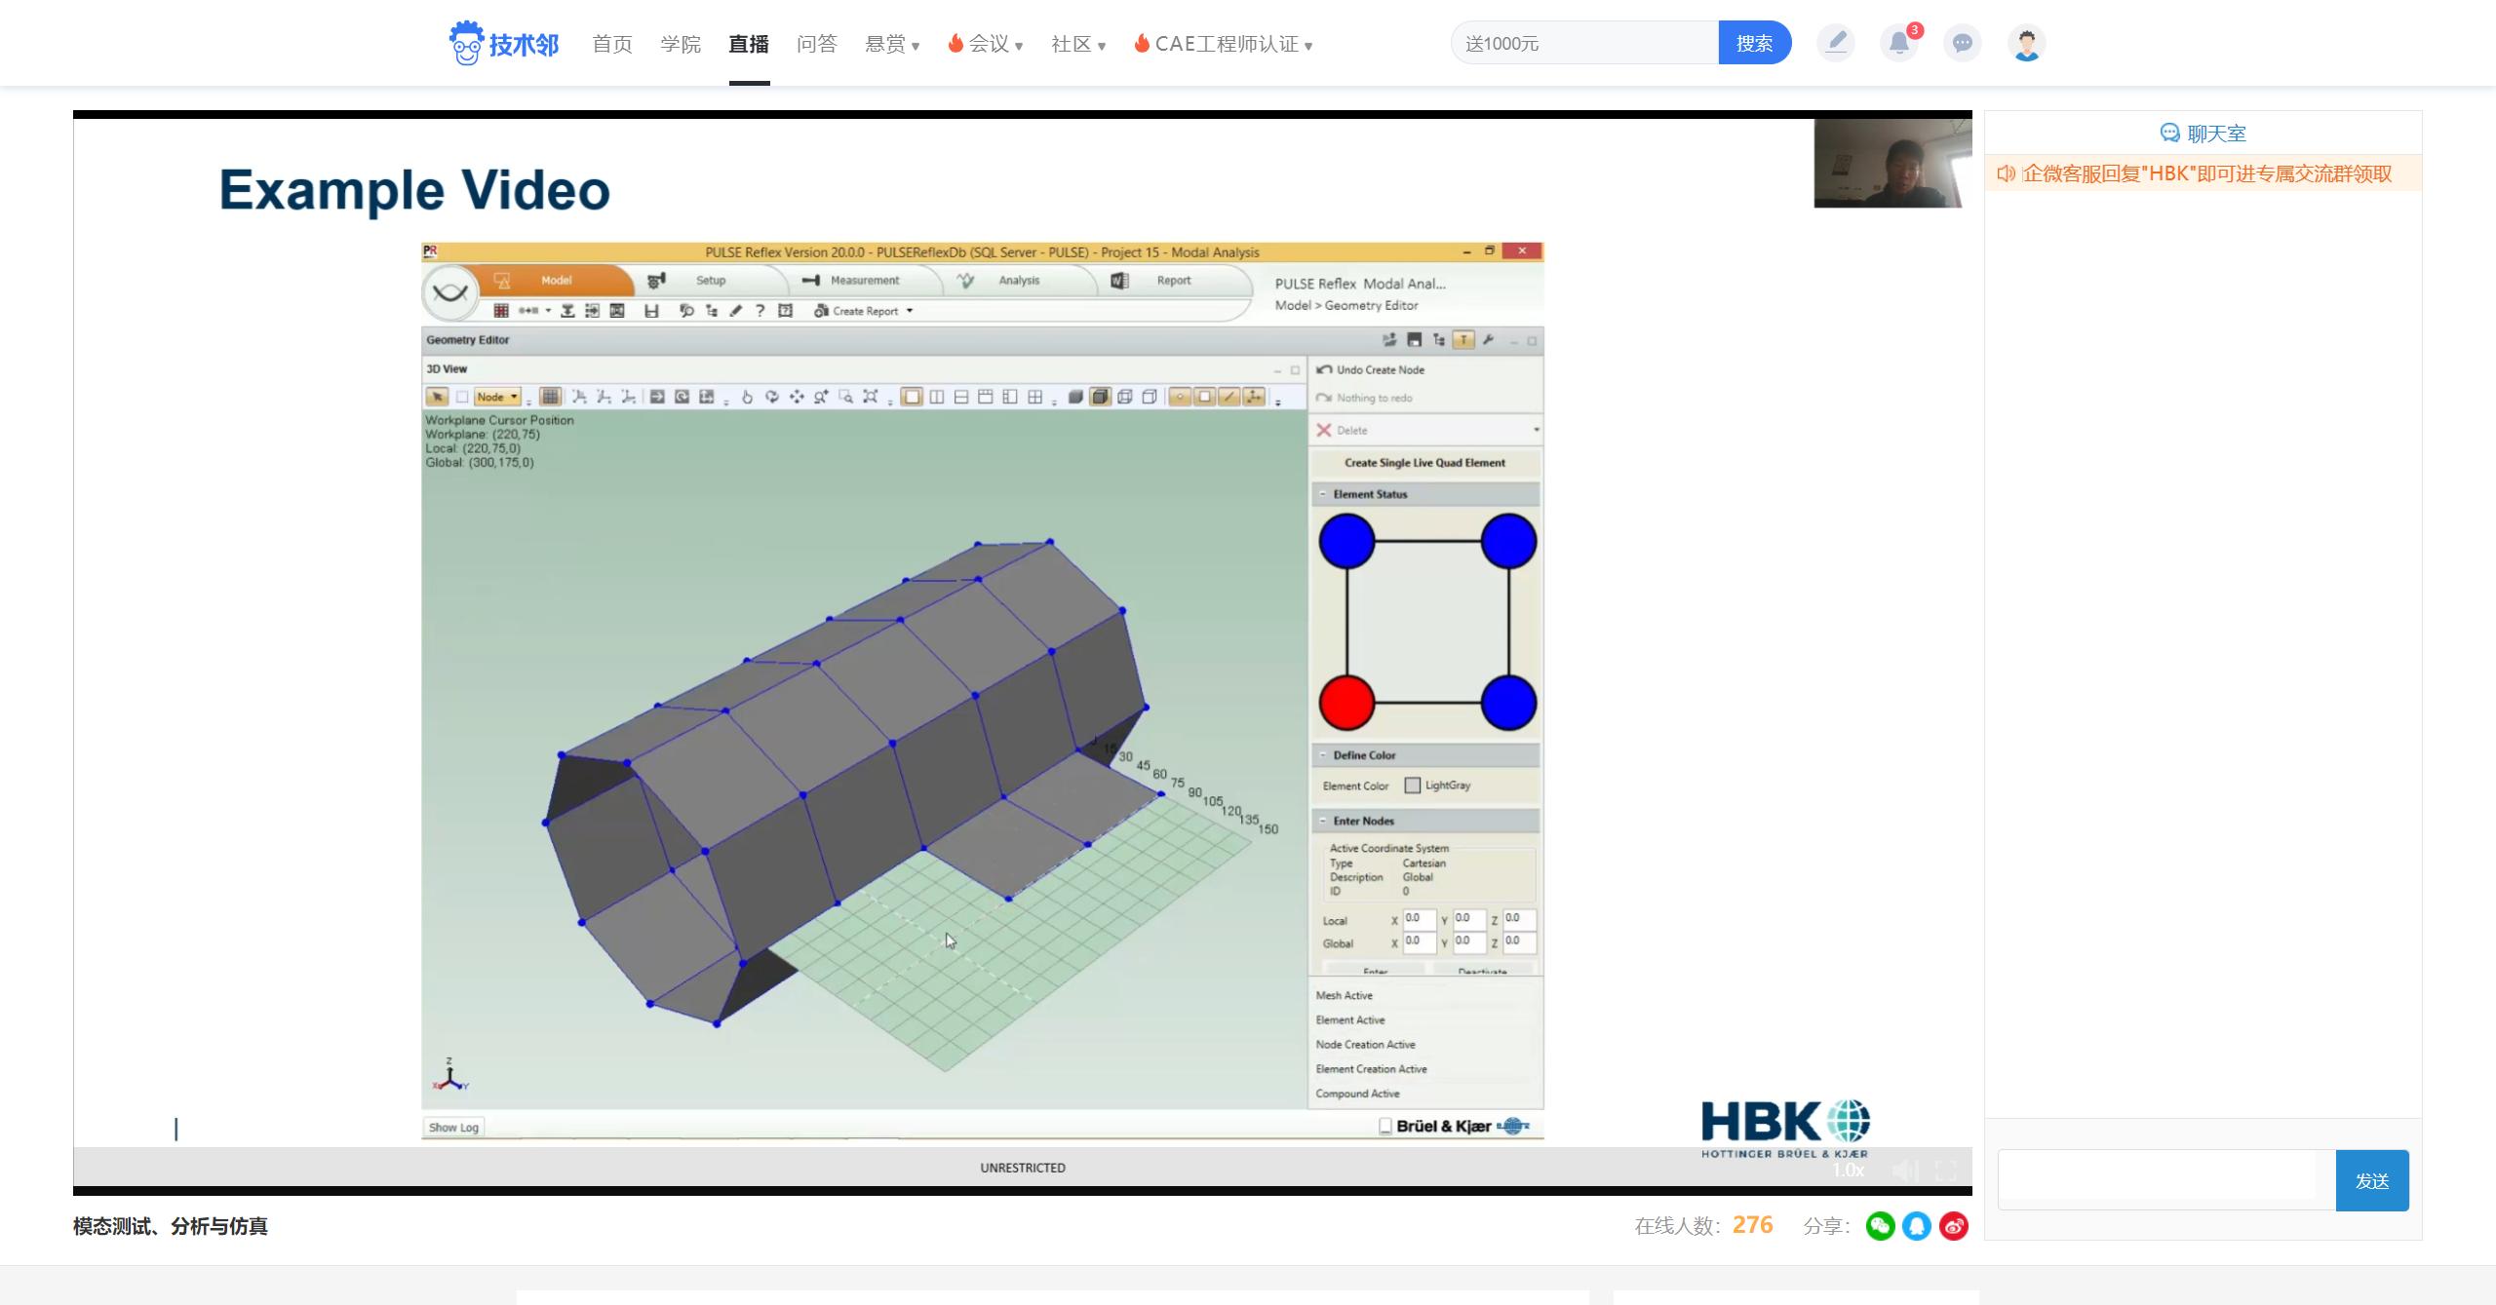Open the chat messages bubble icon in header
This screenshot has width=2496, height=1305.
(1963, 43)
